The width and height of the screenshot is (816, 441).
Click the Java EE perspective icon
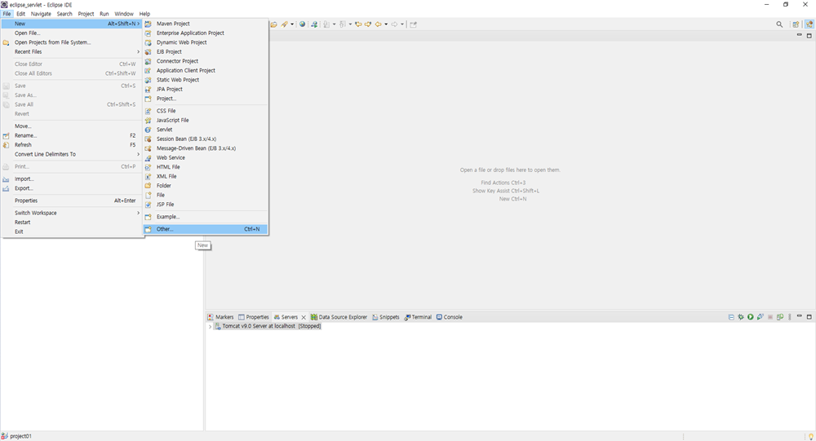pyautogui.click(x=809, y=24)
